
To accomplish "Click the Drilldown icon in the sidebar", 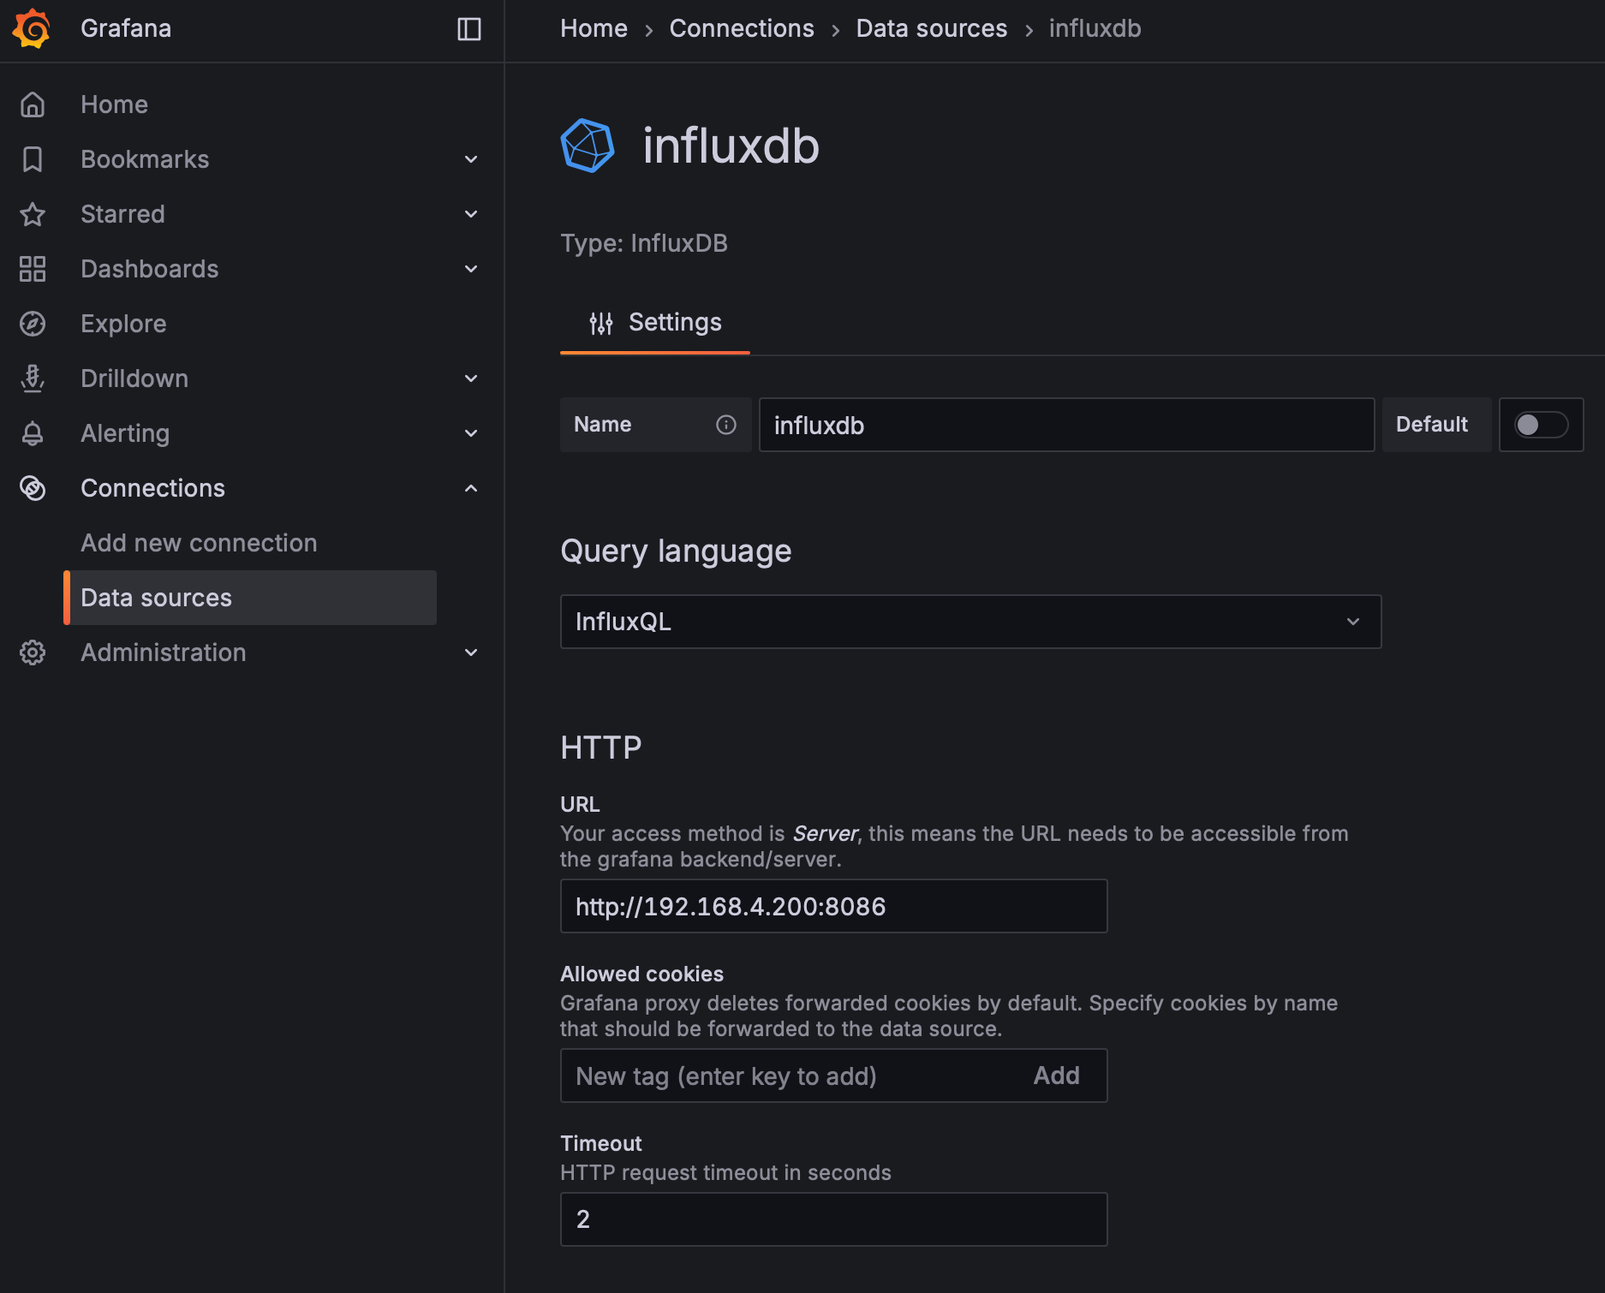I will 33,378.
